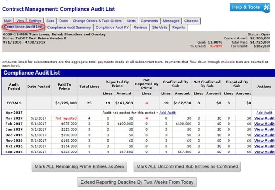
Task: Open the Reports tab
Action: pyautogui.click(x=179, y=27)
